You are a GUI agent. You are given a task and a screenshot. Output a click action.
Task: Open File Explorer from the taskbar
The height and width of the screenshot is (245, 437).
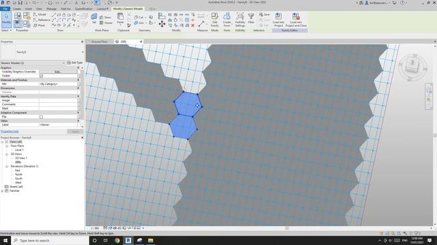coord(150,240)
